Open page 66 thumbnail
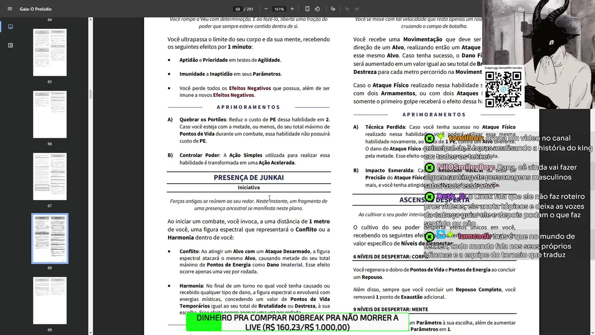 pos(50,114)
